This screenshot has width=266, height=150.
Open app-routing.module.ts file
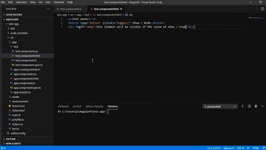coord(27,70)
